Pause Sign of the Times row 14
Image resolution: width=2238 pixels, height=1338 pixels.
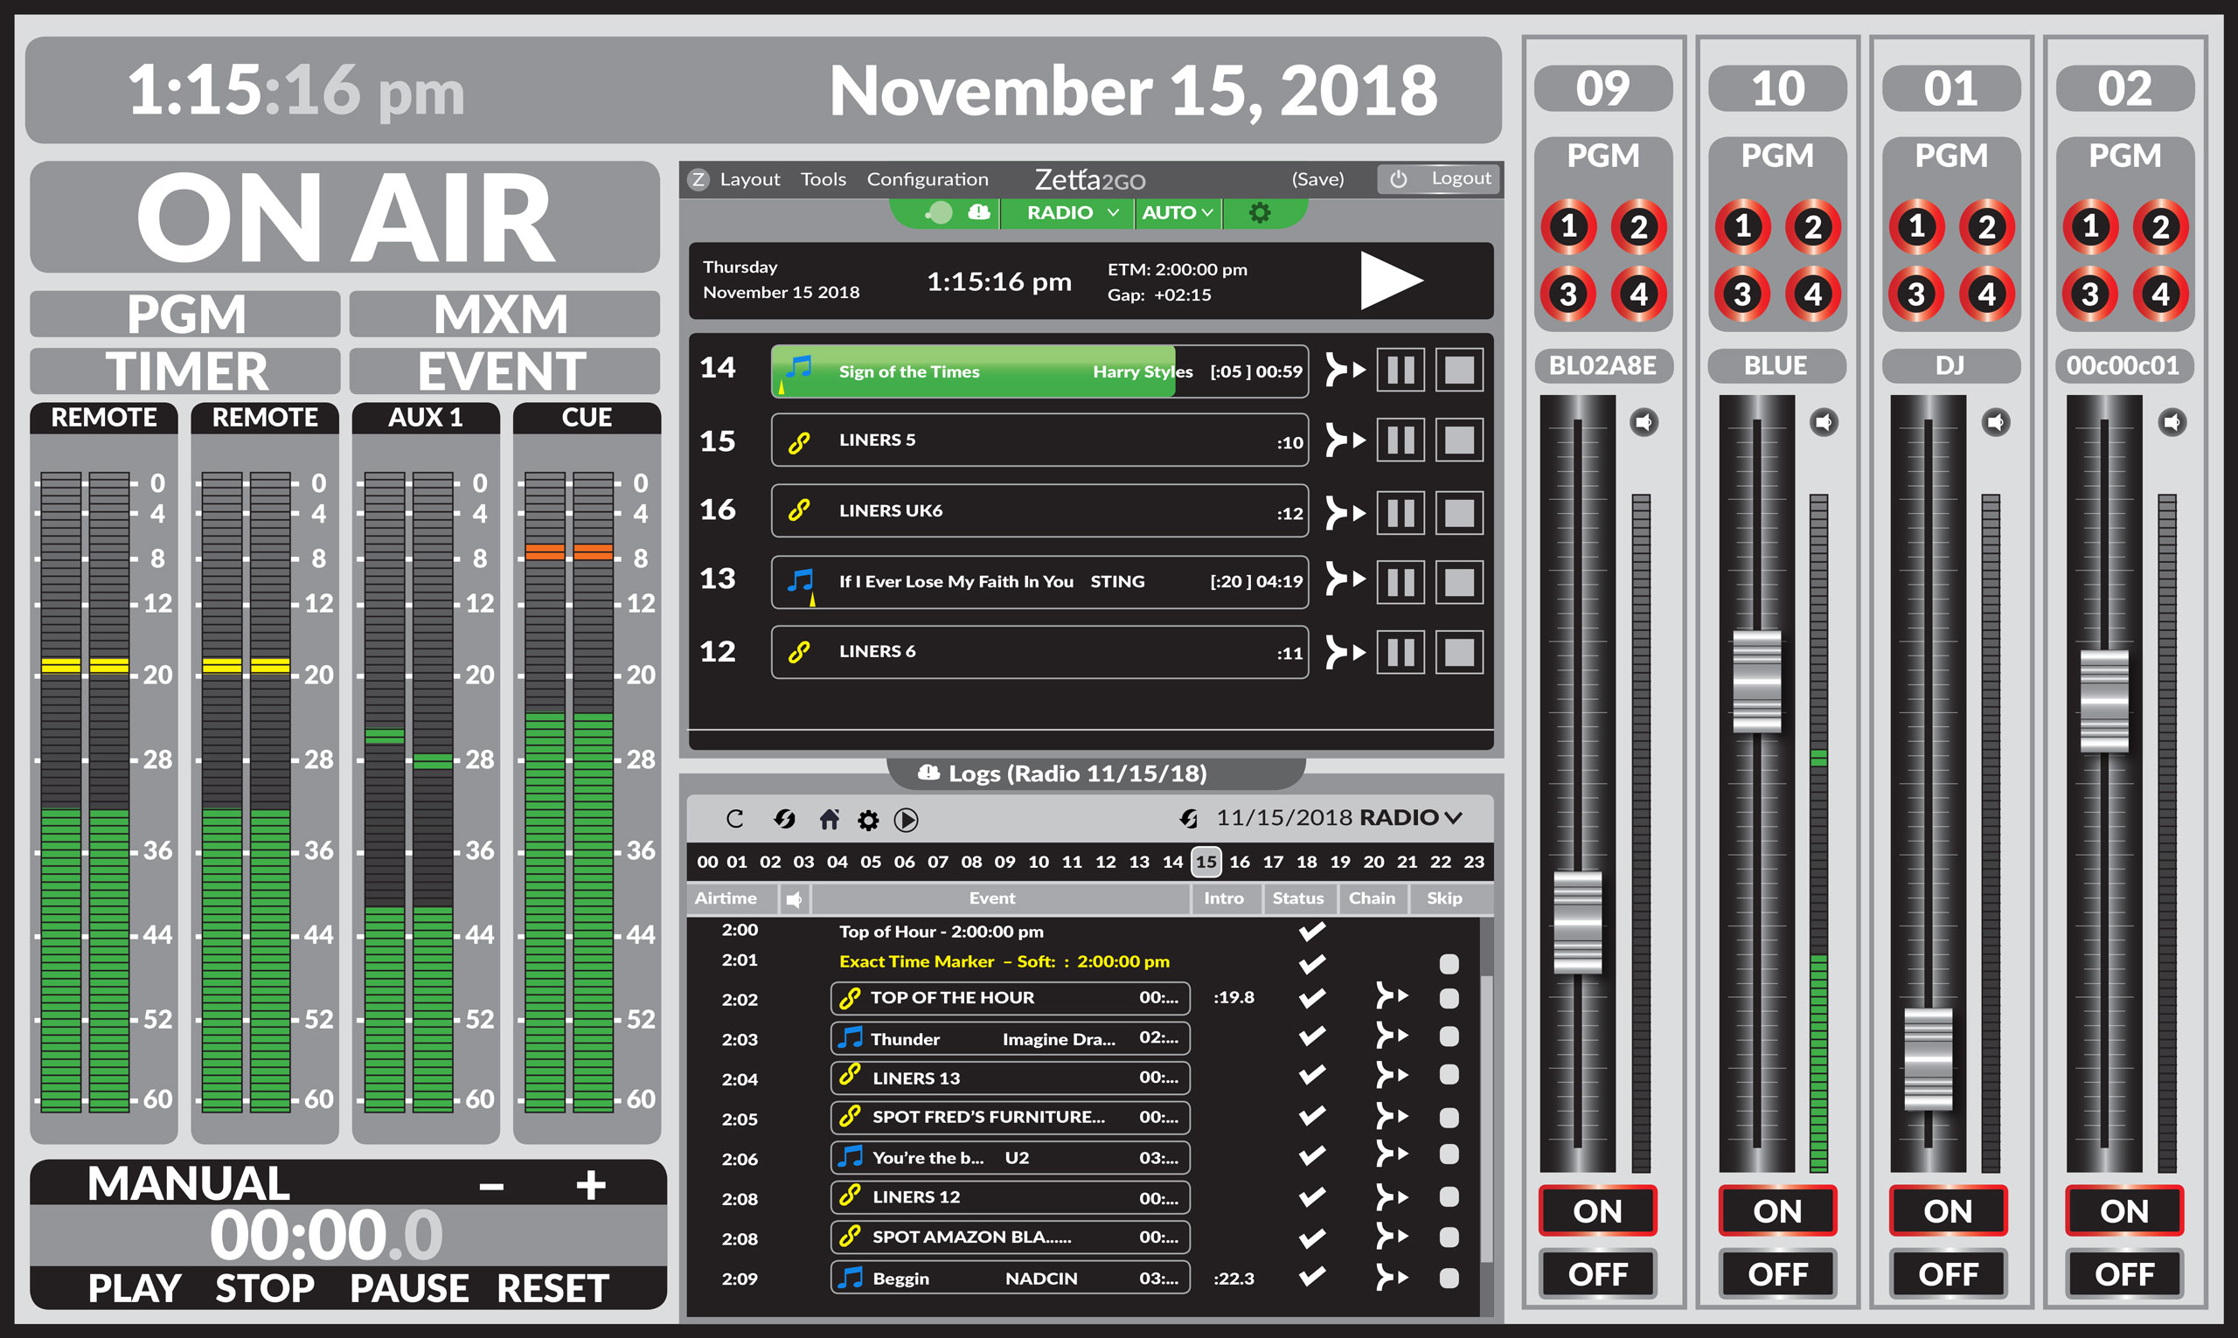(1400, 371)
